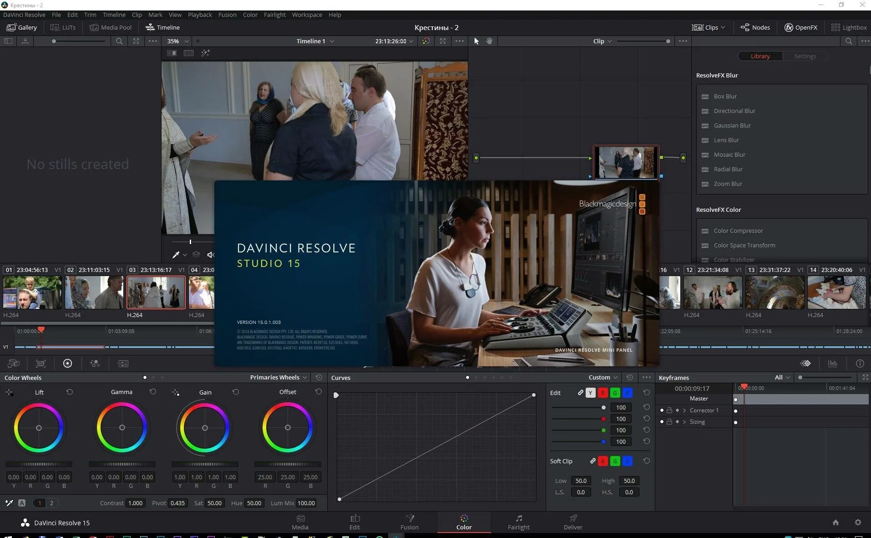Toggle the red channel curve edit button
This screenshot has width=871, height=538.
click(603, 393)
